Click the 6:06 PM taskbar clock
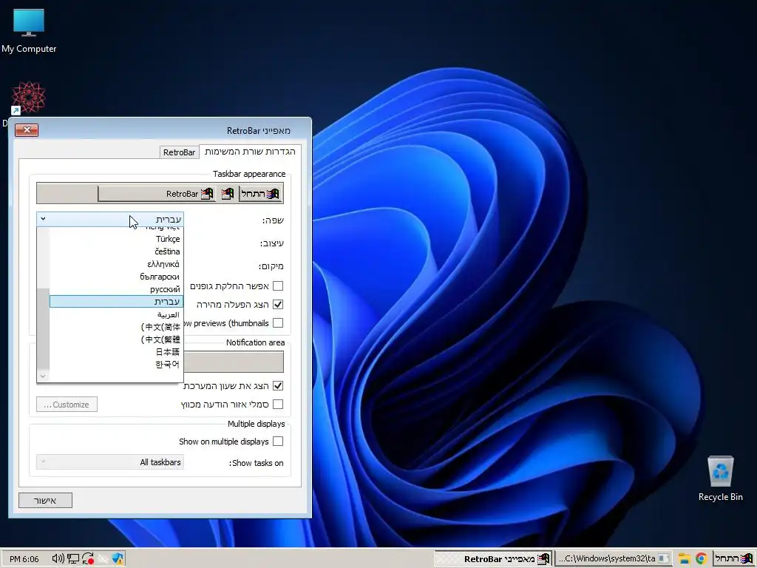The width and height of the screenshot is (757, 568). (24, 559)
